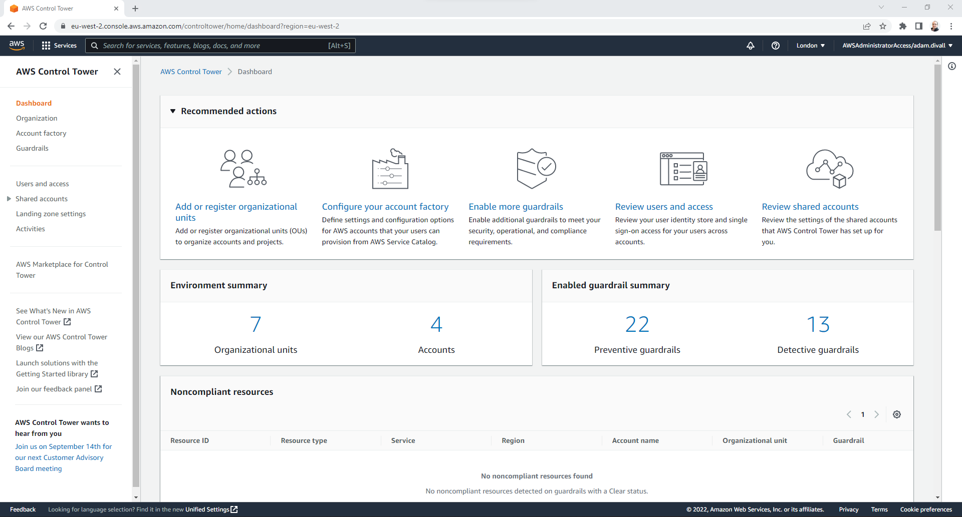This screenshot has width=962, height=517.
Task: Close the AWS Control Tower side navigation
Action: [117, 72]
